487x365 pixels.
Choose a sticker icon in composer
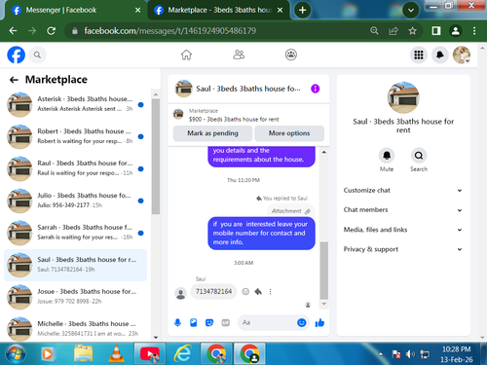209,322
